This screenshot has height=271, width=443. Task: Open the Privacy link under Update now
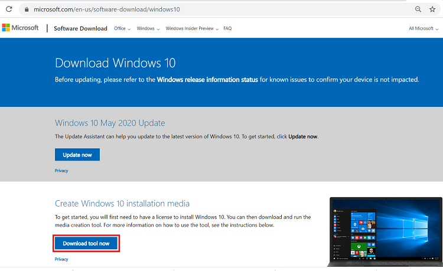pyautogui.click(x=61, y=171)
